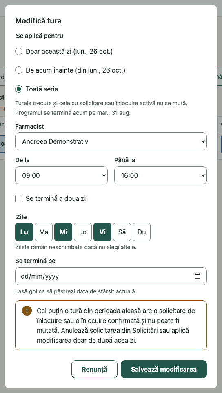The width and height of the screenshot is (222, 393).
Task: Toggle the Jo day button
Action: tap(83, 232)
